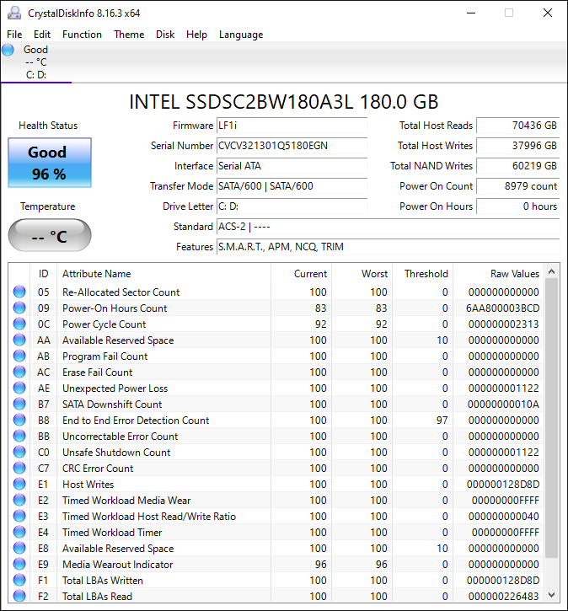Click threshold value 97 for End to End Error
Image resolution: width=568 pixels, height=611 pixels.
coord(442,420)
